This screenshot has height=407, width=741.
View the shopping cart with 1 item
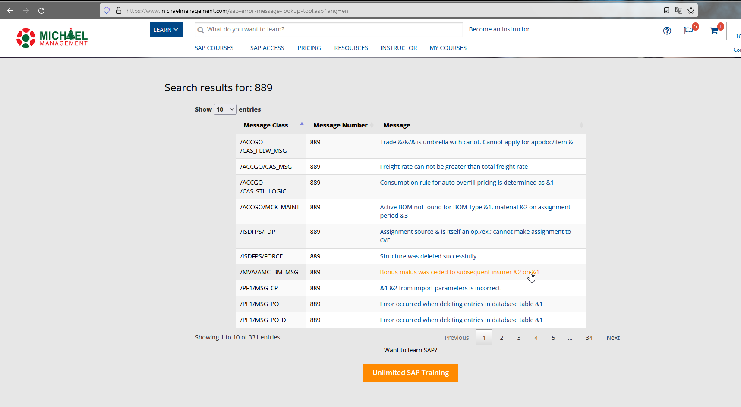click(713, 31)
